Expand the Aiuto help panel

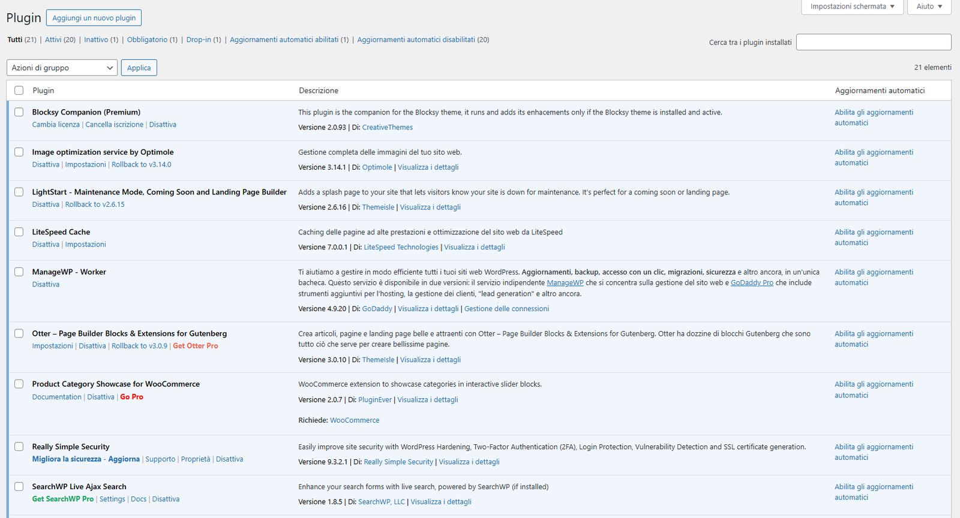tap(929, 7)
